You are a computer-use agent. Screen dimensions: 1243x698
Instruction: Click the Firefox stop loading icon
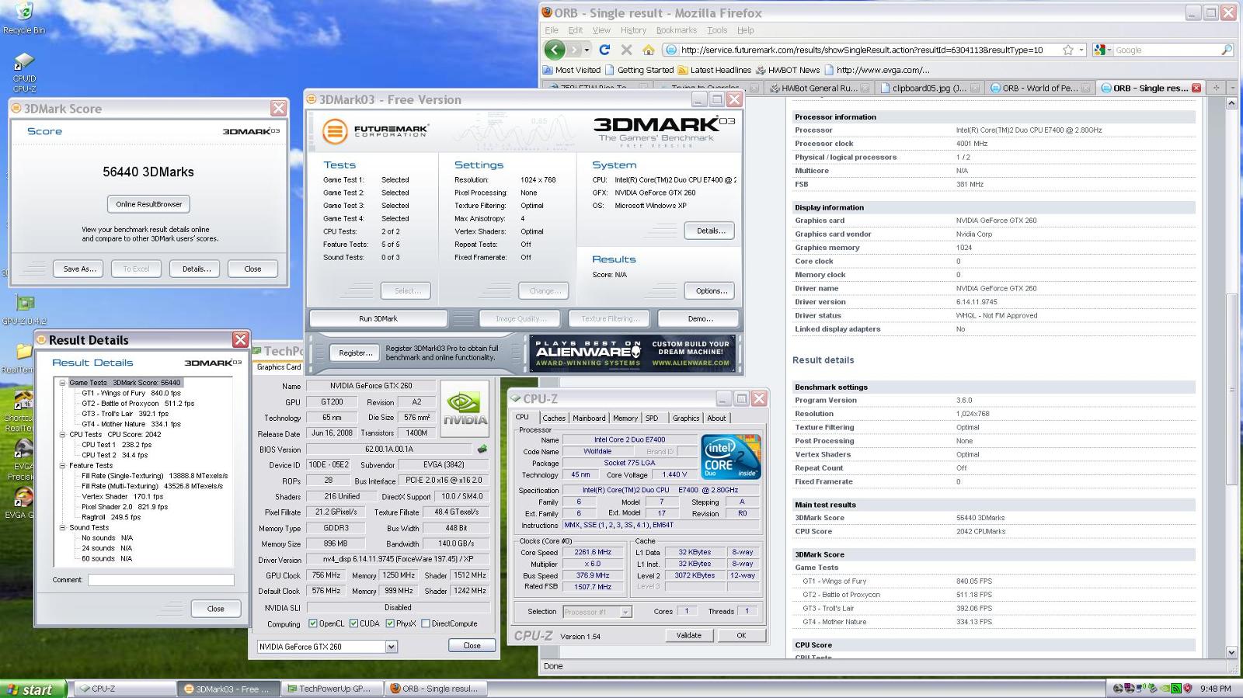tap(626, 50)
